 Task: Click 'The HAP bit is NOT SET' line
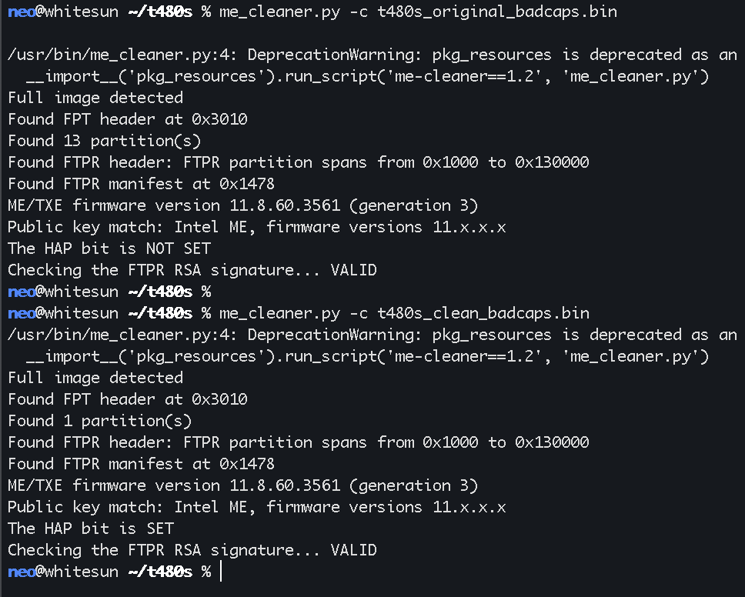pos(109,248)
